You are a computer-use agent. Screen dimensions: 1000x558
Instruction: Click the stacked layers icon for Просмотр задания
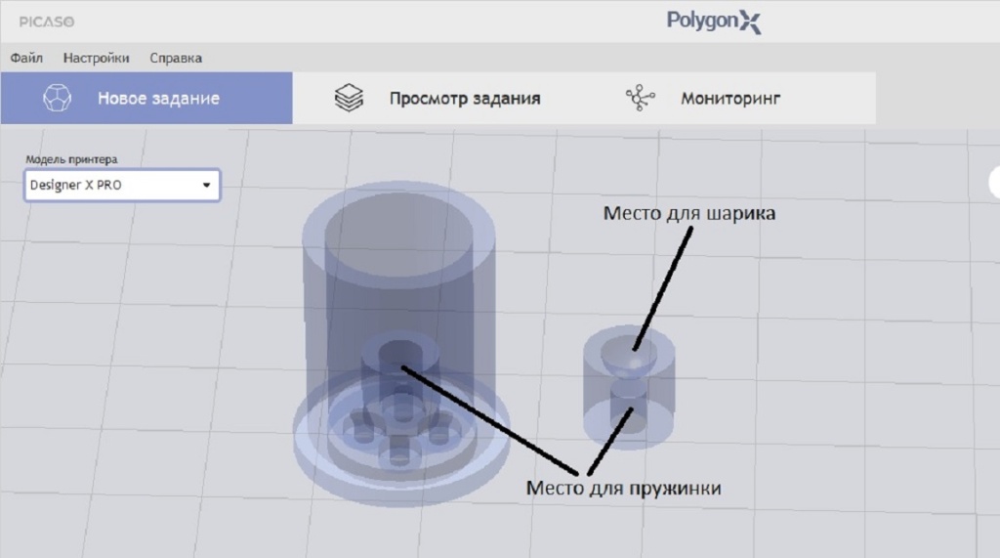(349, 98)
